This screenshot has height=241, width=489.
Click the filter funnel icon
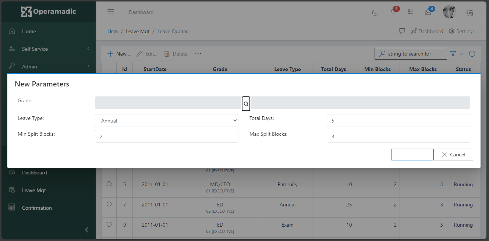453,54
